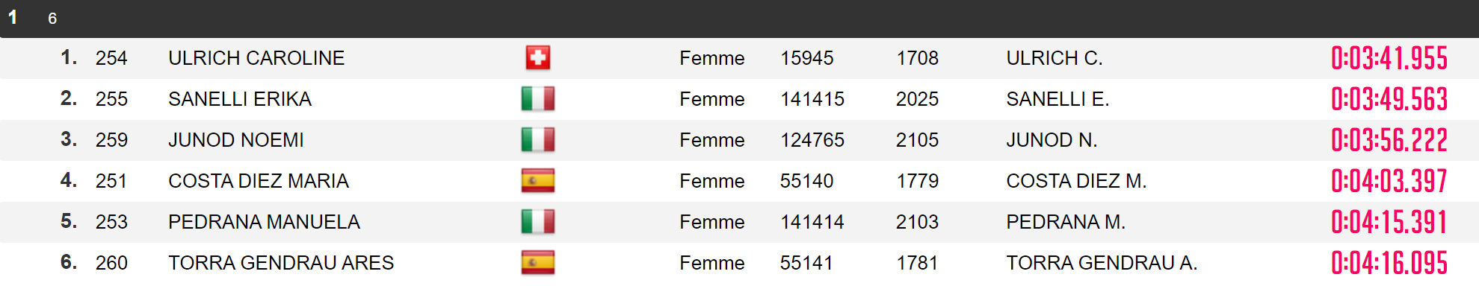Open PEDRANA MANUELA entry
This screenshot has height=286, width=1479.
click(x=264, y=222)
